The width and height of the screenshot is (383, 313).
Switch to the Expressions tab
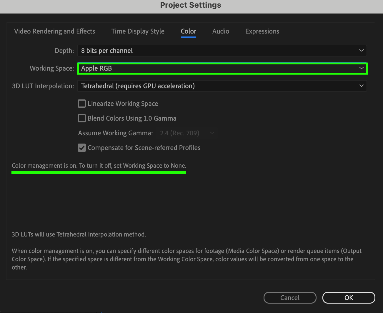(x=262, y=31)
